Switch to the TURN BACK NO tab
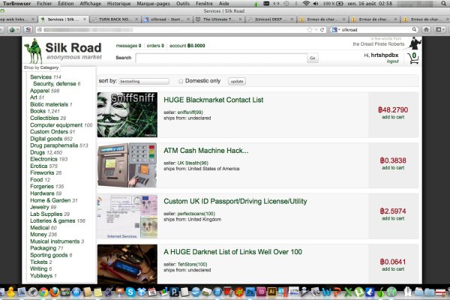 pos(114,19)
